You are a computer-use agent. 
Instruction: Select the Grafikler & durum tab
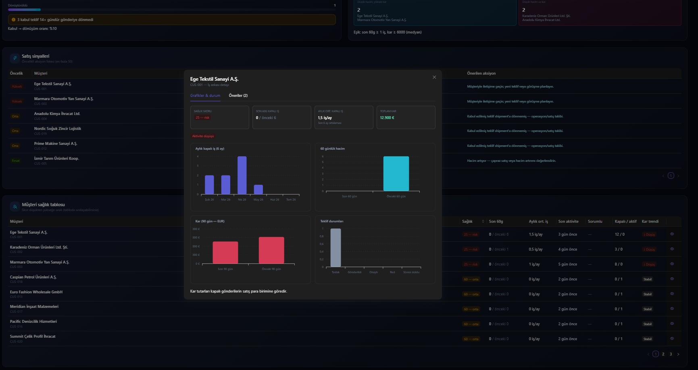(205, 96)
